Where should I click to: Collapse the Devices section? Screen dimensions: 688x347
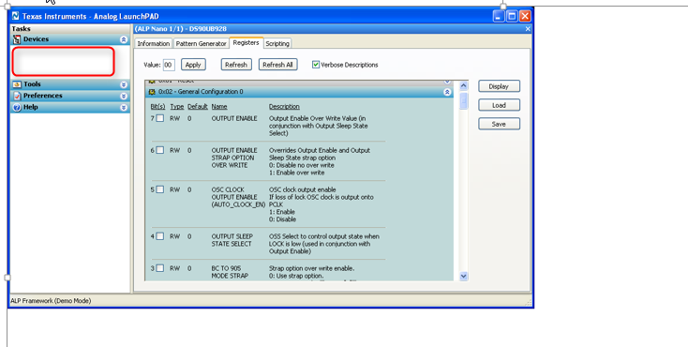pyautogui.click(x=124, y=39)
